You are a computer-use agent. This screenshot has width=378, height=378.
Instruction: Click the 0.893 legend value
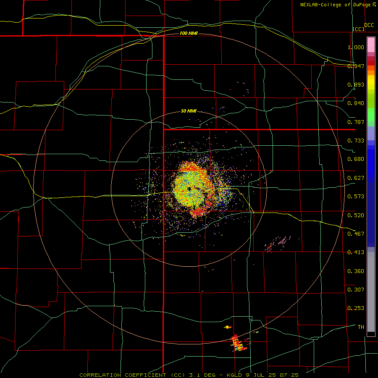[356, 84]
